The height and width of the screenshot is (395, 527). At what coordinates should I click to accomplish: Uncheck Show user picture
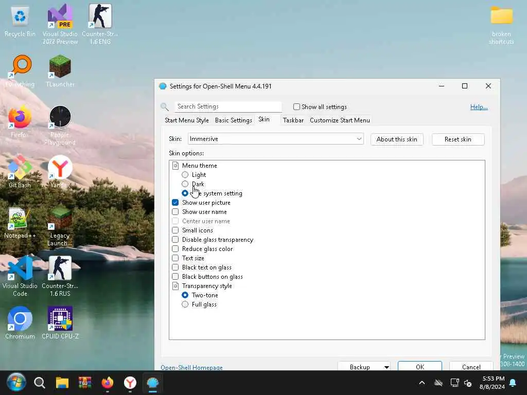tap(175, 203)
